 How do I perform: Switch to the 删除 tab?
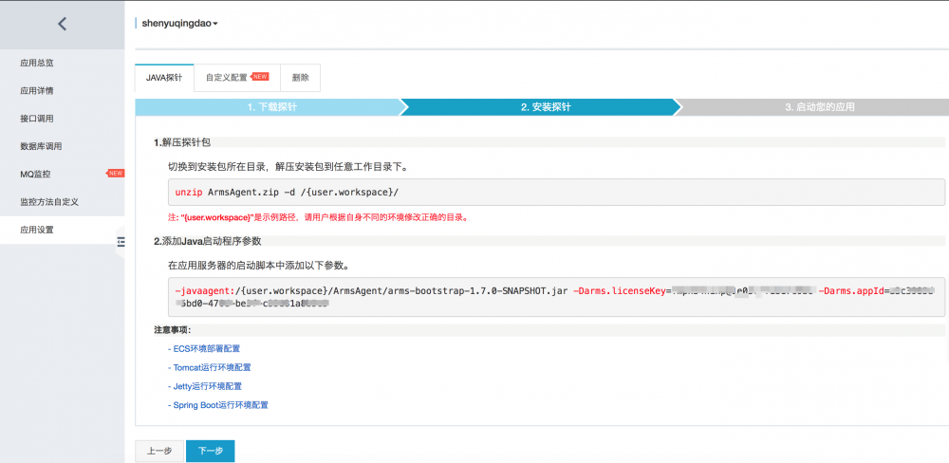tap(300, 78)
